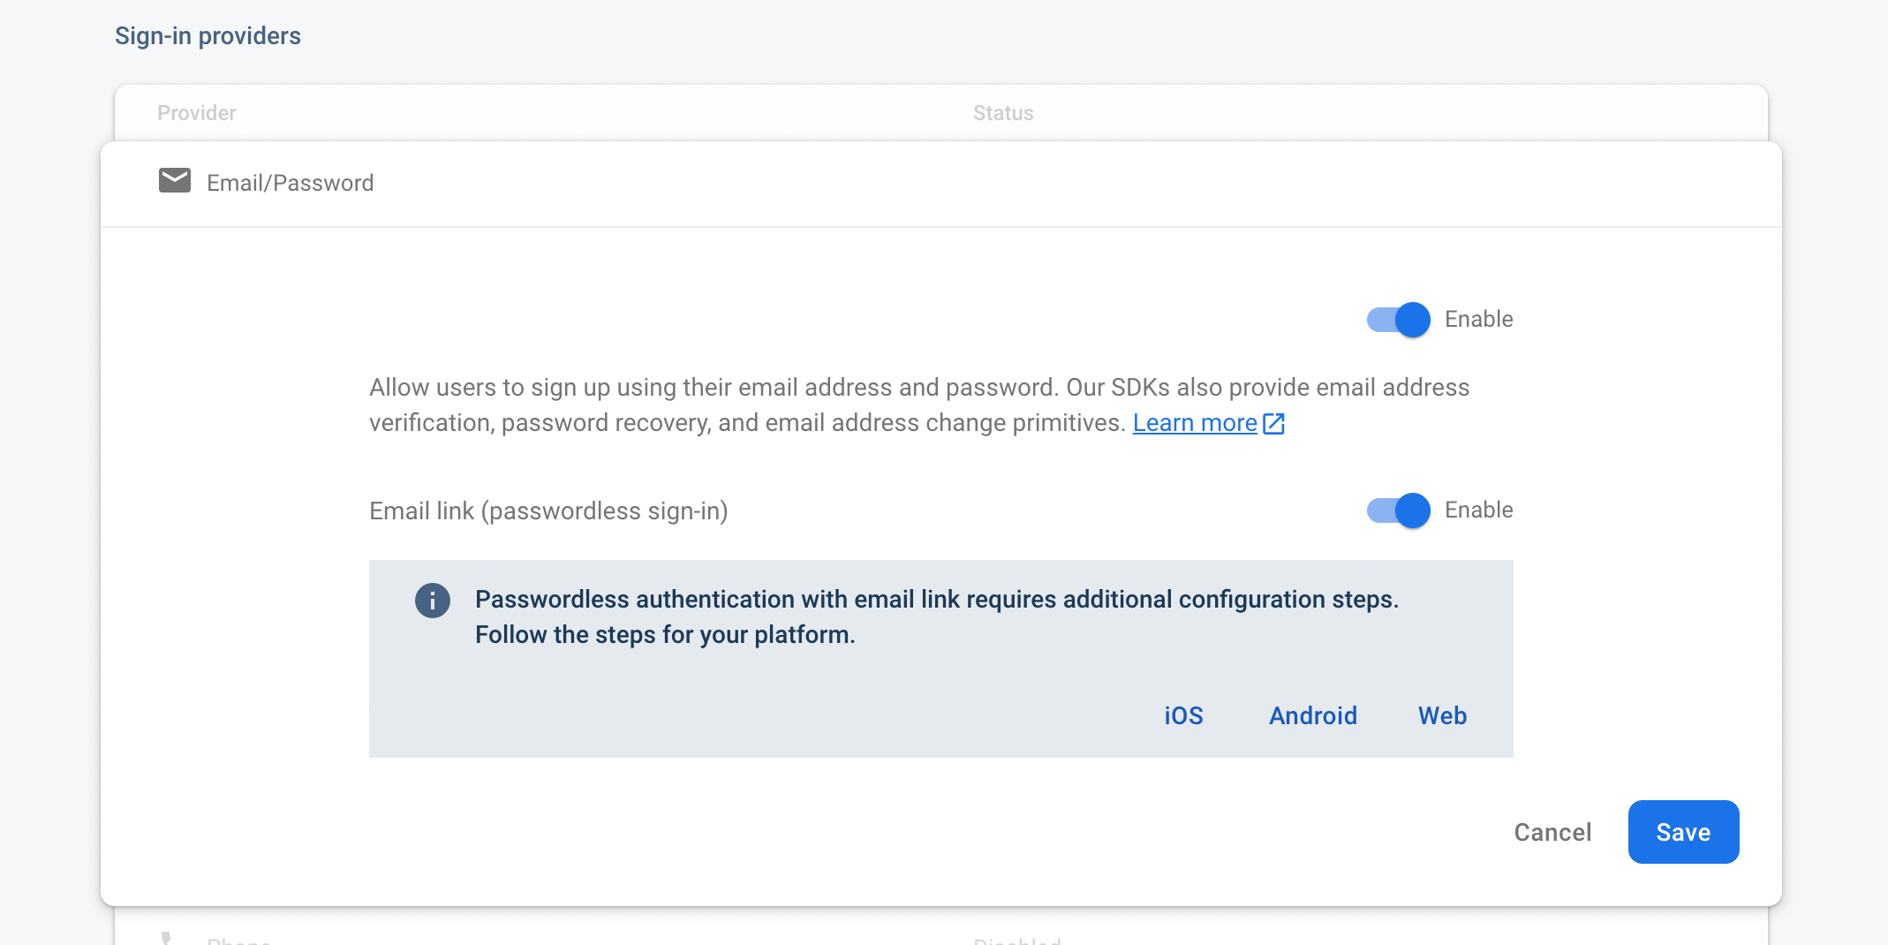Viewport: 1888px width, 945px height.
Task: Open the Android configuration steps
Action: (x=1313, y=715)
